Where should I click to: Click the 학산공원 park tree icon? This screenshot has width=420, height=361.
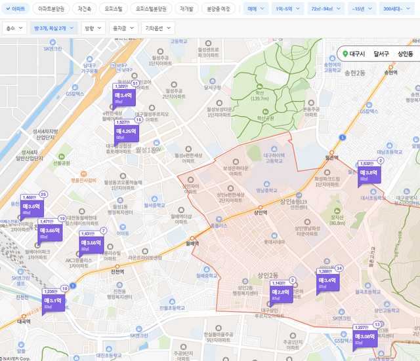pyautogui.click(x=265, y=111)
